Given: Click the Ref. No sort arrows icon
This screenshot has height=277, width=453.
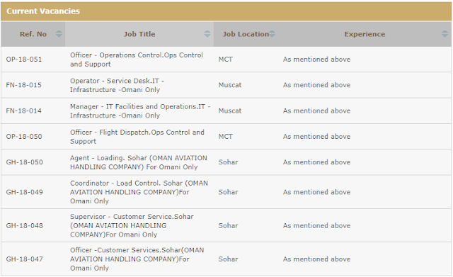Looking at the screenshot, I should pos(59,34).
